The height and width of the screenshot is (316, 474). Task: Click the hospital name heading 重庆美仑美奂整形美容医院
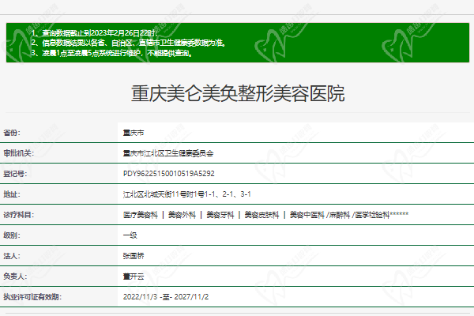238,93
